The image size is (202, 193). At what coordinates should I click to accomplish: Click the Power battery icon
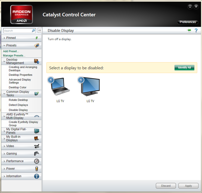pyautogui.click(x=37, y=169)
